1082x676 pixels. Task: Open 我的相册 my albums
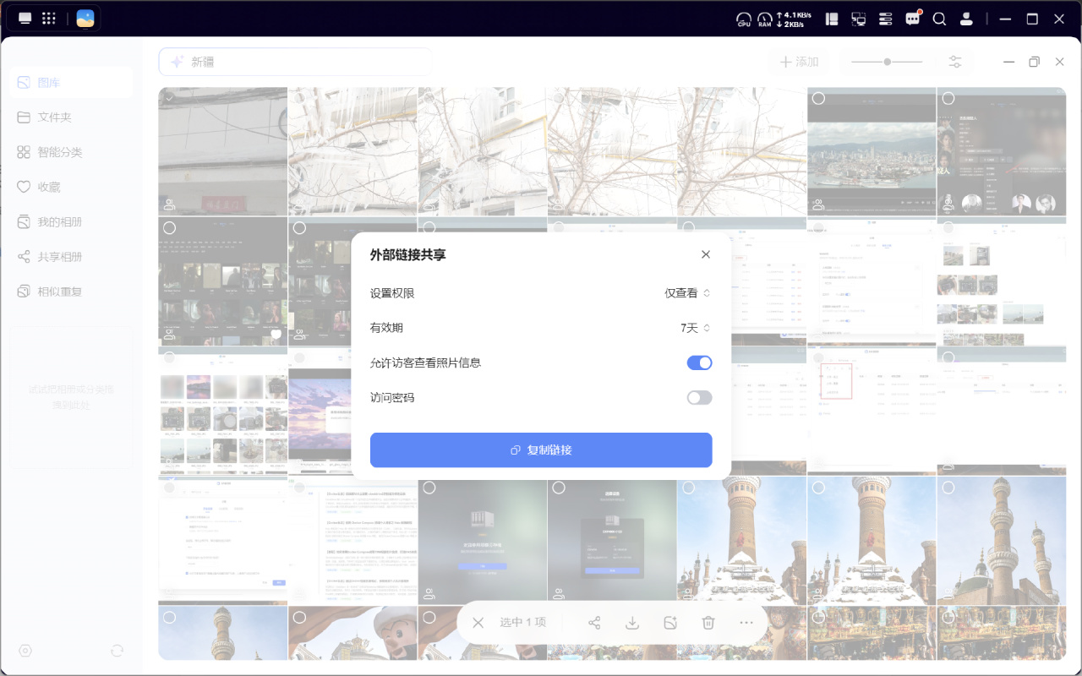pyautogui.click(x=71, y=222)
